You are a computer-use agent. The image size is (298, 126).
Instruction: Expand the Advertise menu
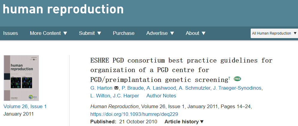pyautogui.click(x=160, y=33)
